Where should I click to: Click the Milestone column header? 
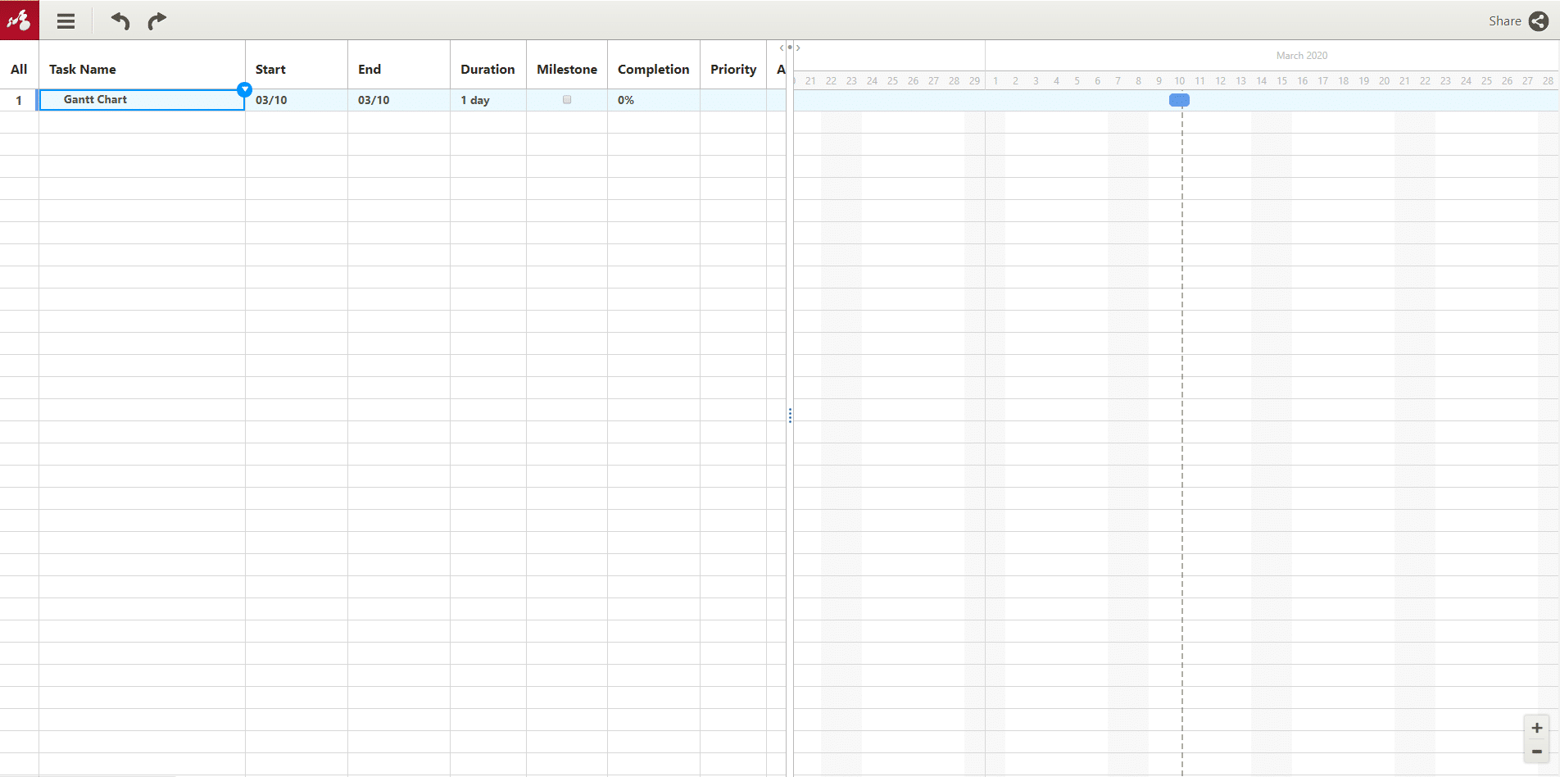567,70
